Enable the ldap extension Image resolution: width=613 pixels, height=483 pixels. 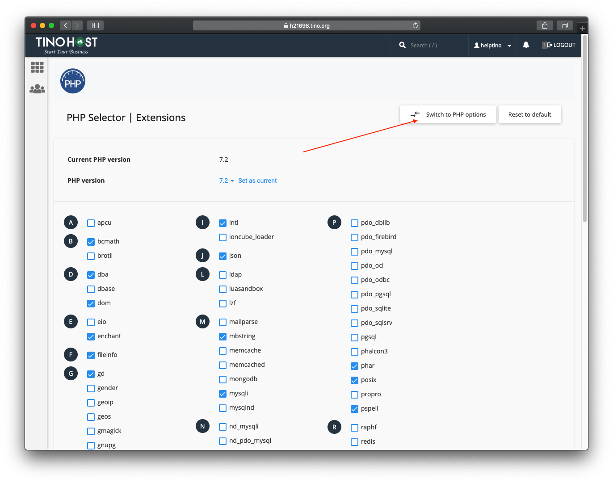[x=223, y=275]
